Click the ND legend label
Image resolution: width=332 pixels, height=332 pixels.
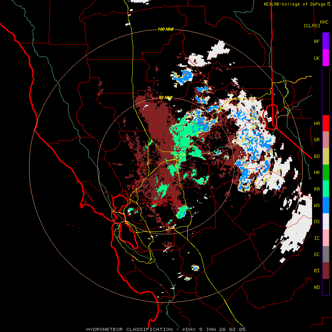point(317,287)
